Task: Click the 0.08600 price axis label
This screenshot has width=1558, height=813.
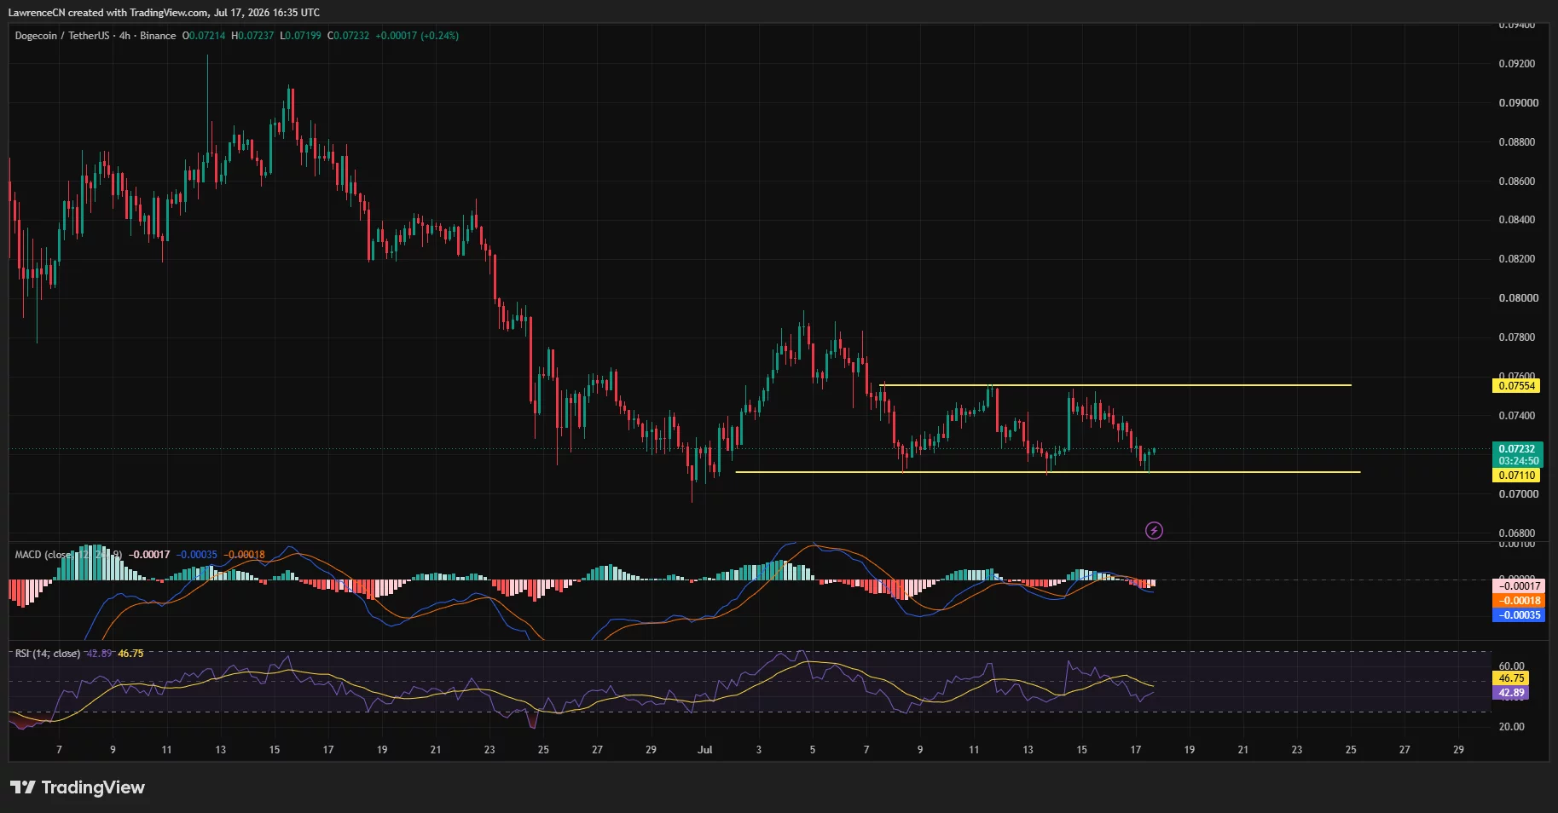Action: click(1517, 182)
